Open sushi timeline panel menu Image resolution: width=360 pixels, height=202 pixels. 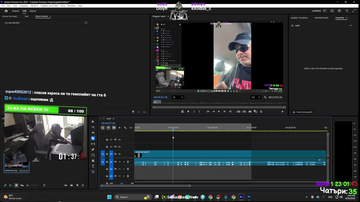113,119
